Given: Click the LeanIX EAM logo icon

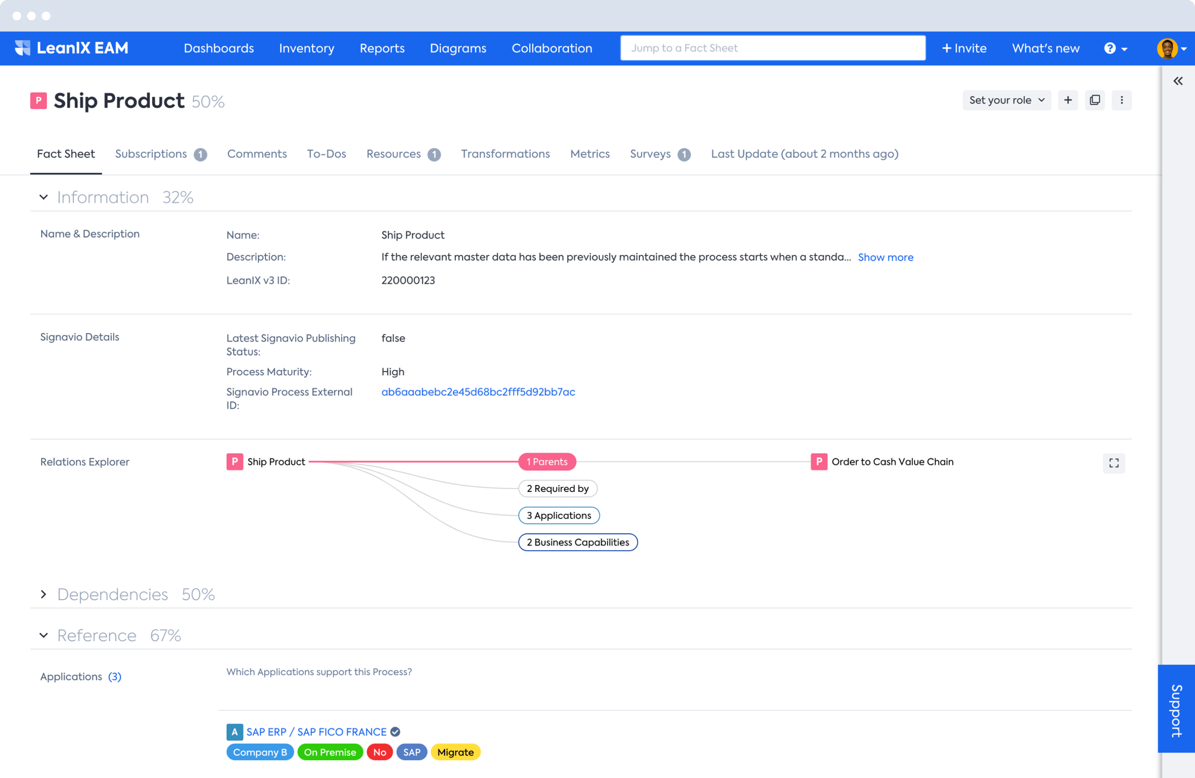Looking at the screenshot, I should click(23, 48).
